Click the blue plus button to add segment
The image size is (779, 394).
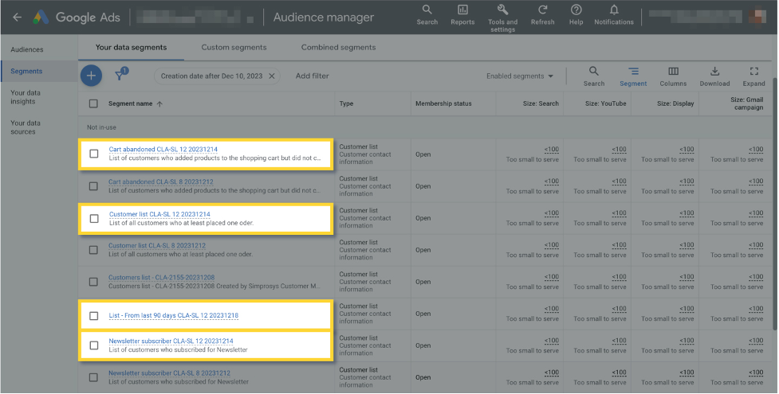(x=91, y=76)
